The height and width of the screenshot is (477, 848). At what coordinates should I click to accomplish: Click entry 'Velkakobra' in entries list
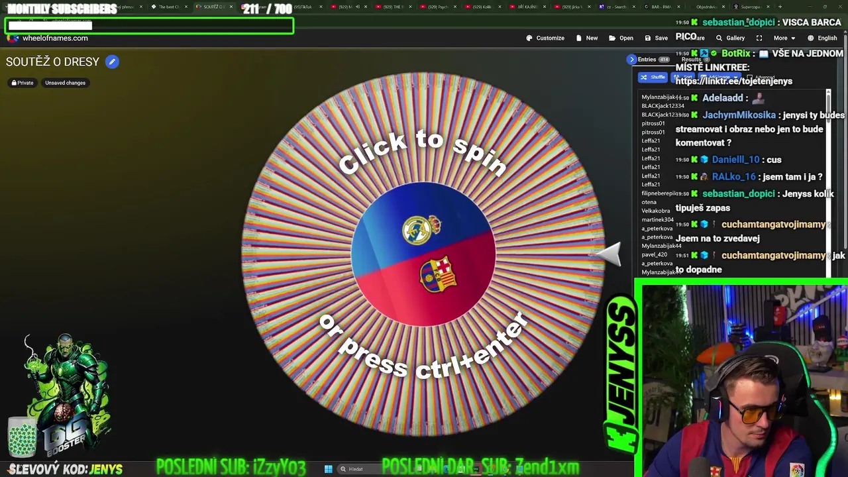pos(656,211)
